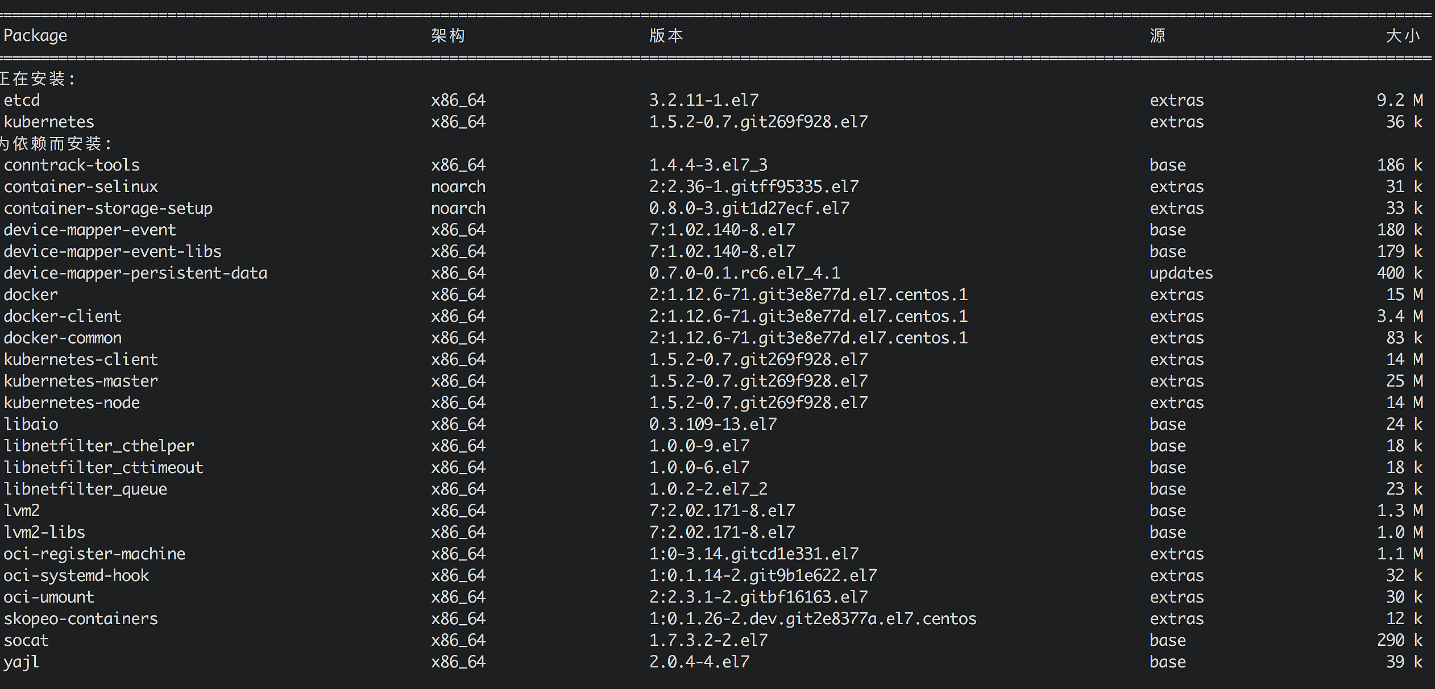The image size is (1435, 689).
Task: Click the 版本 column header
Action: point(666,35)
